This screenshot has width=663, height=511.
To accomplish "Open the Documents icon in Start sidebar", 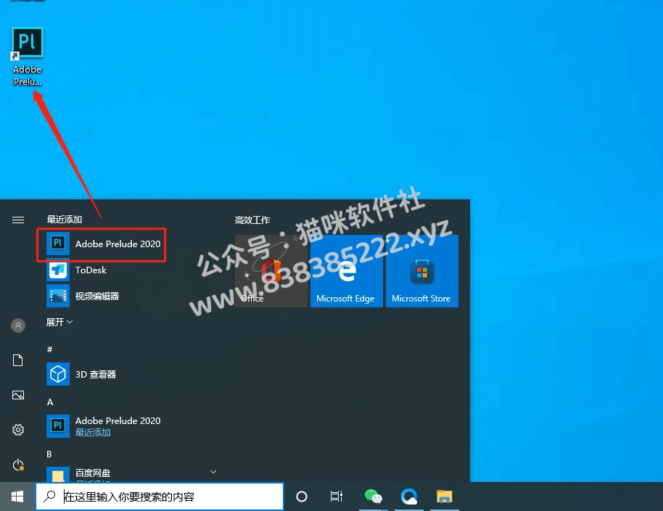I will 17,360.
